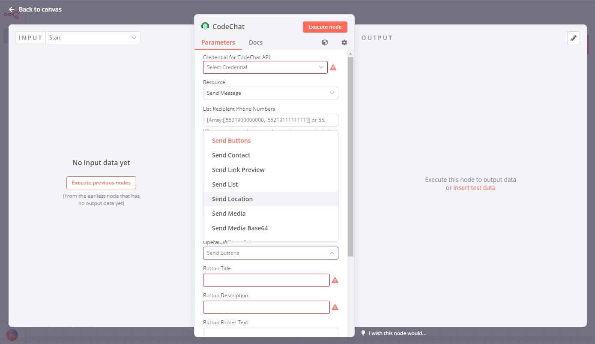Viewport: 595px width, 344px height.
Task: Open node settings gear icon
Action: (344, 42)
